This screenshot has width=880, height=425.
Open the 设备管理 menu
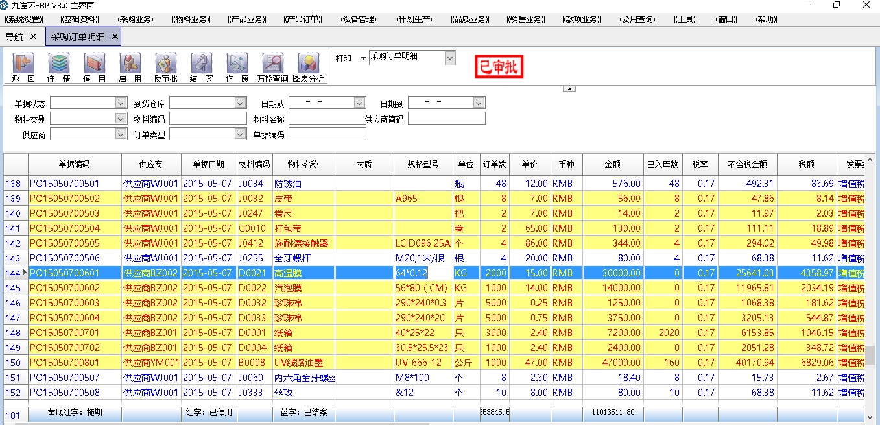point(359,19)
